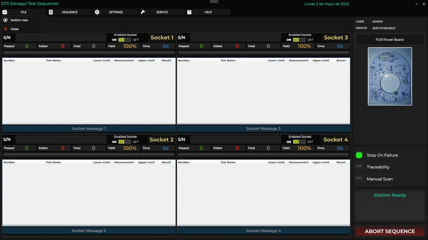
Task: Click the PCB board thumbnail image
Action: pyautogui.click(x=390, y=76)
